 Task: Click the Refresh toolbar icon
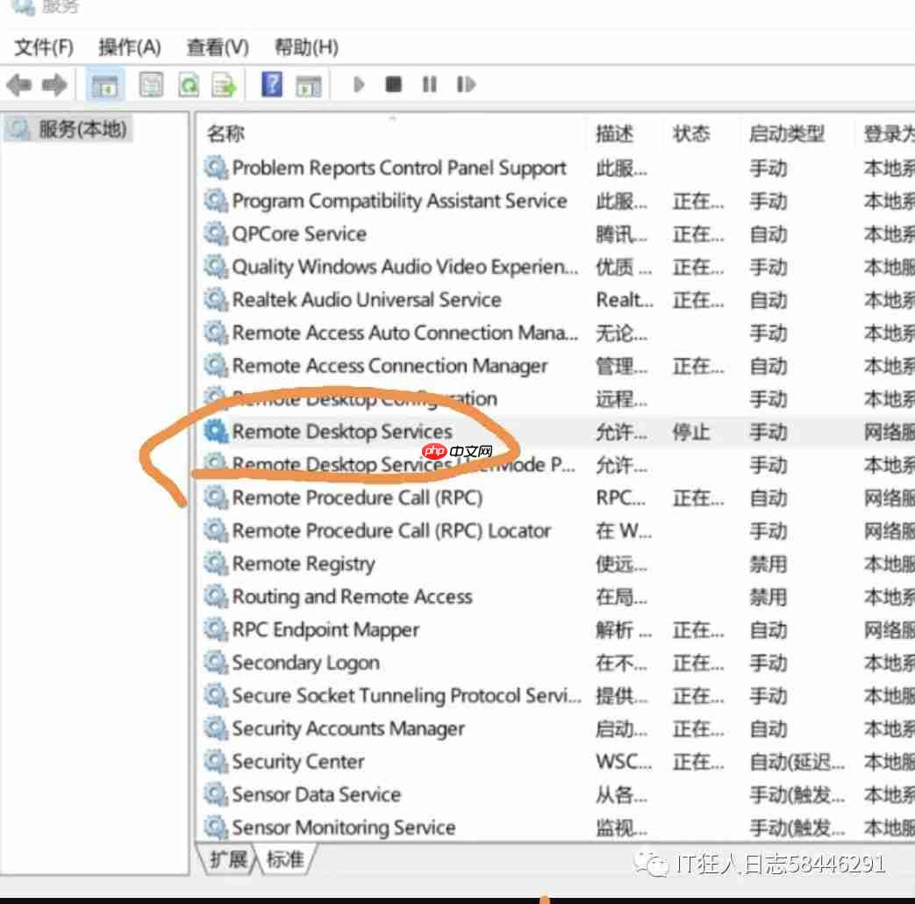[x=189, y=85]
